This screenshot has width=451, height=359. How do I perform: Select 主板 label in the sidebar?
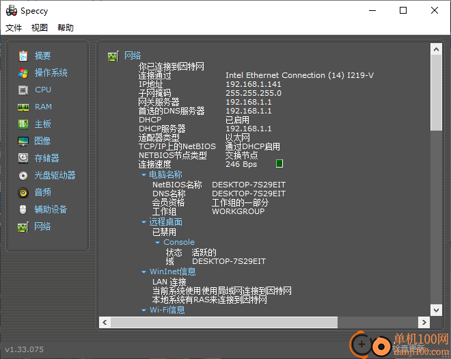click(42, 124)
